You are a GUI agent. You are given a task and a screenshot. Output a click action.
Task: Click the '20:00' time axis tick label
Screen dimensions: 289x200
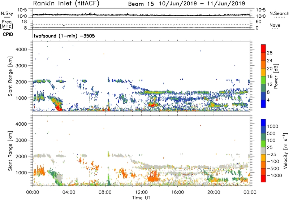(213, 192)
